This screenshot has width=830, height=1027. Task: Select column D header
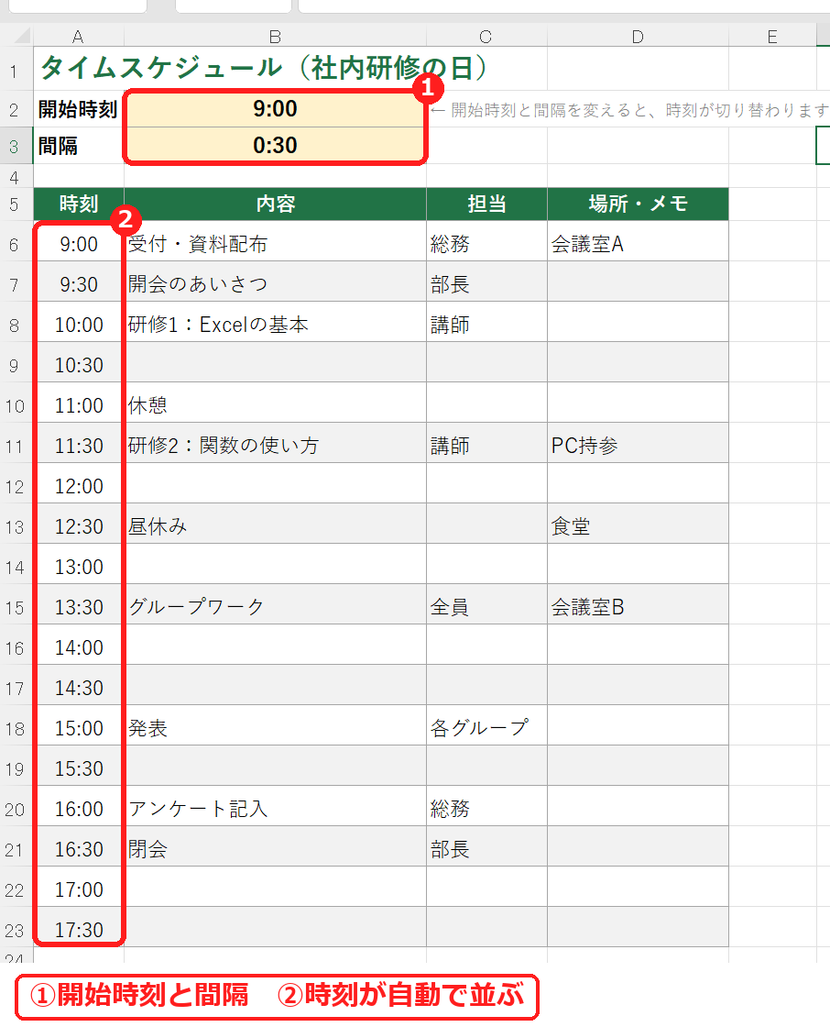pyautogui.click(x=638, y=37)
